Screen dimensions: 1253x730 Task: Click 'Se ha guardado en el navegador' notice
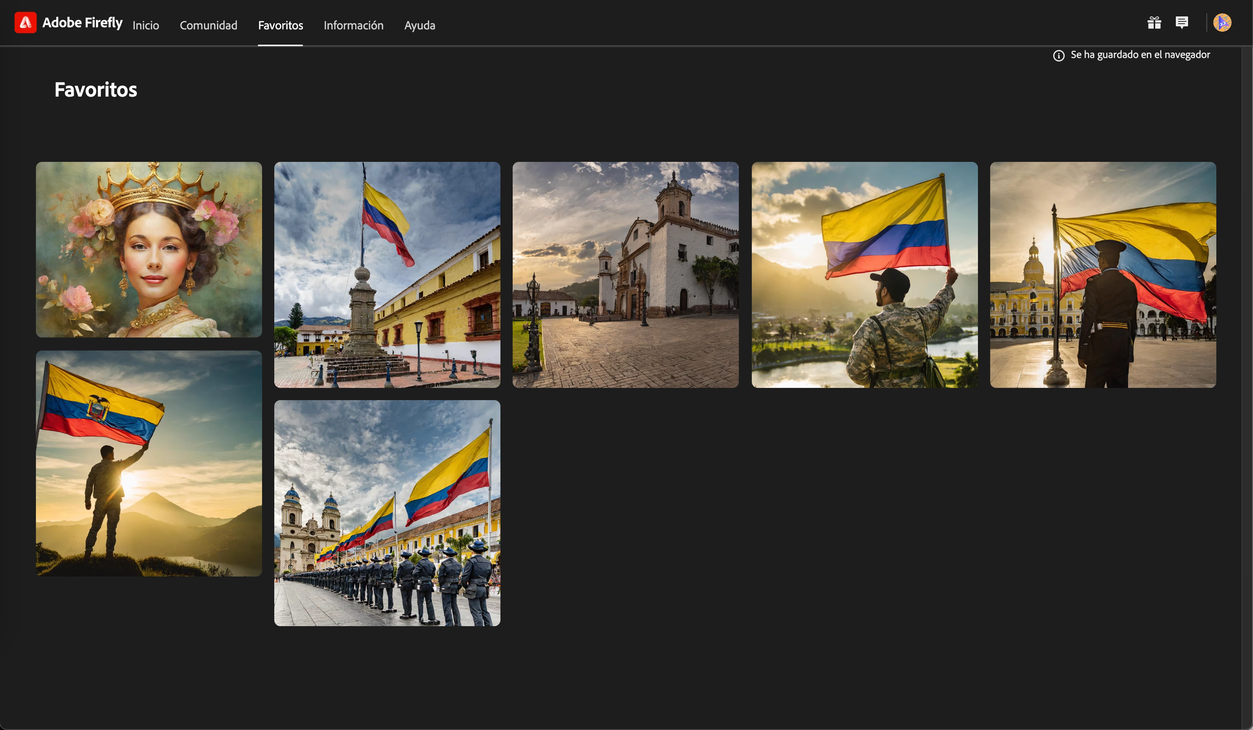click(x=1140, y=55)
